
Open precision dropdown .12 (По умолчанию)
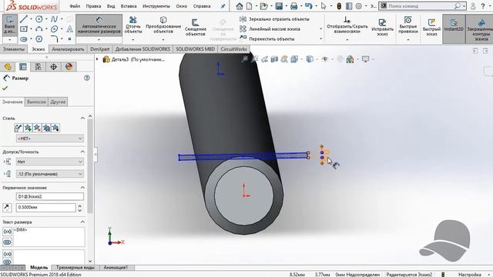49,174
